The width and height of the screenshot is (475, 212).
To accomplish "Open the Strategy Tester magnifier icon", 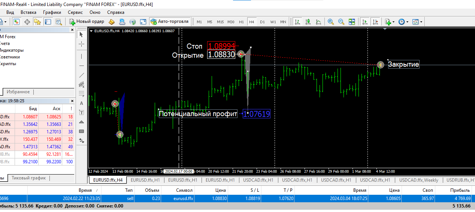I will pyautogui.click(x=58, y=22).
